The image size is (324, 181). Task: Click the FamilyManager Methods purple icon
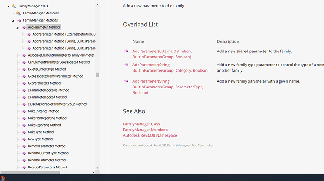pos(19,20)
